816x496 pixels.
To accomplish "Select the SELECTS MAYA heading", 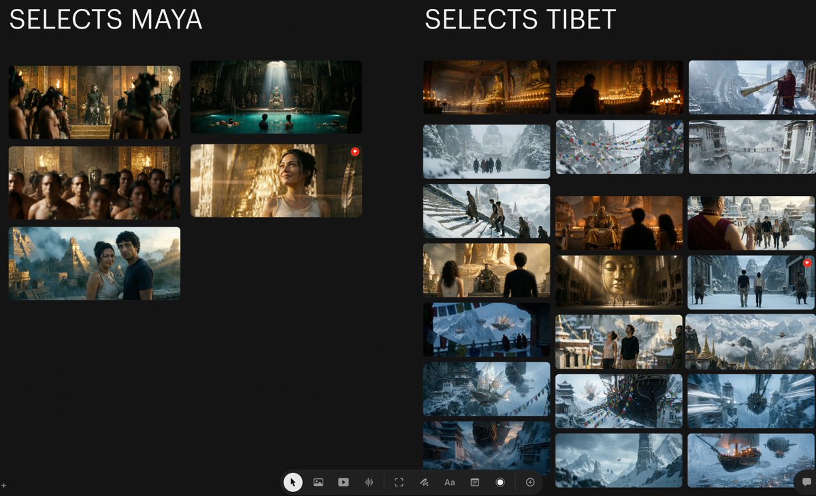I will (105, 20).
